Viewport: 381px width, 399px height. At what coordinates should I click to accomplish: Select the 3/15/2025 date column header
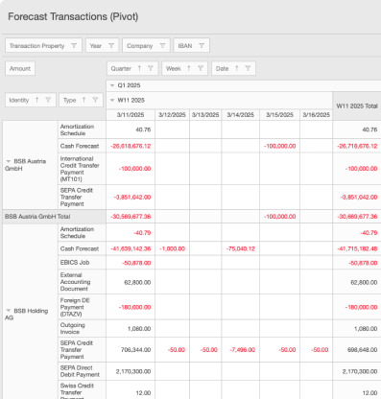click(280, 115)
